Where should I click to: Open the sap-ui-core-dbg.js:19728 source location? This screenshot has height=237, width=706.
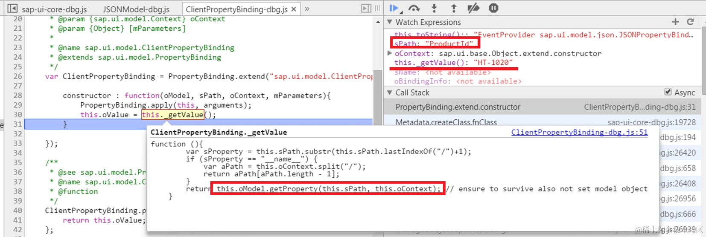tap(651, 122)
